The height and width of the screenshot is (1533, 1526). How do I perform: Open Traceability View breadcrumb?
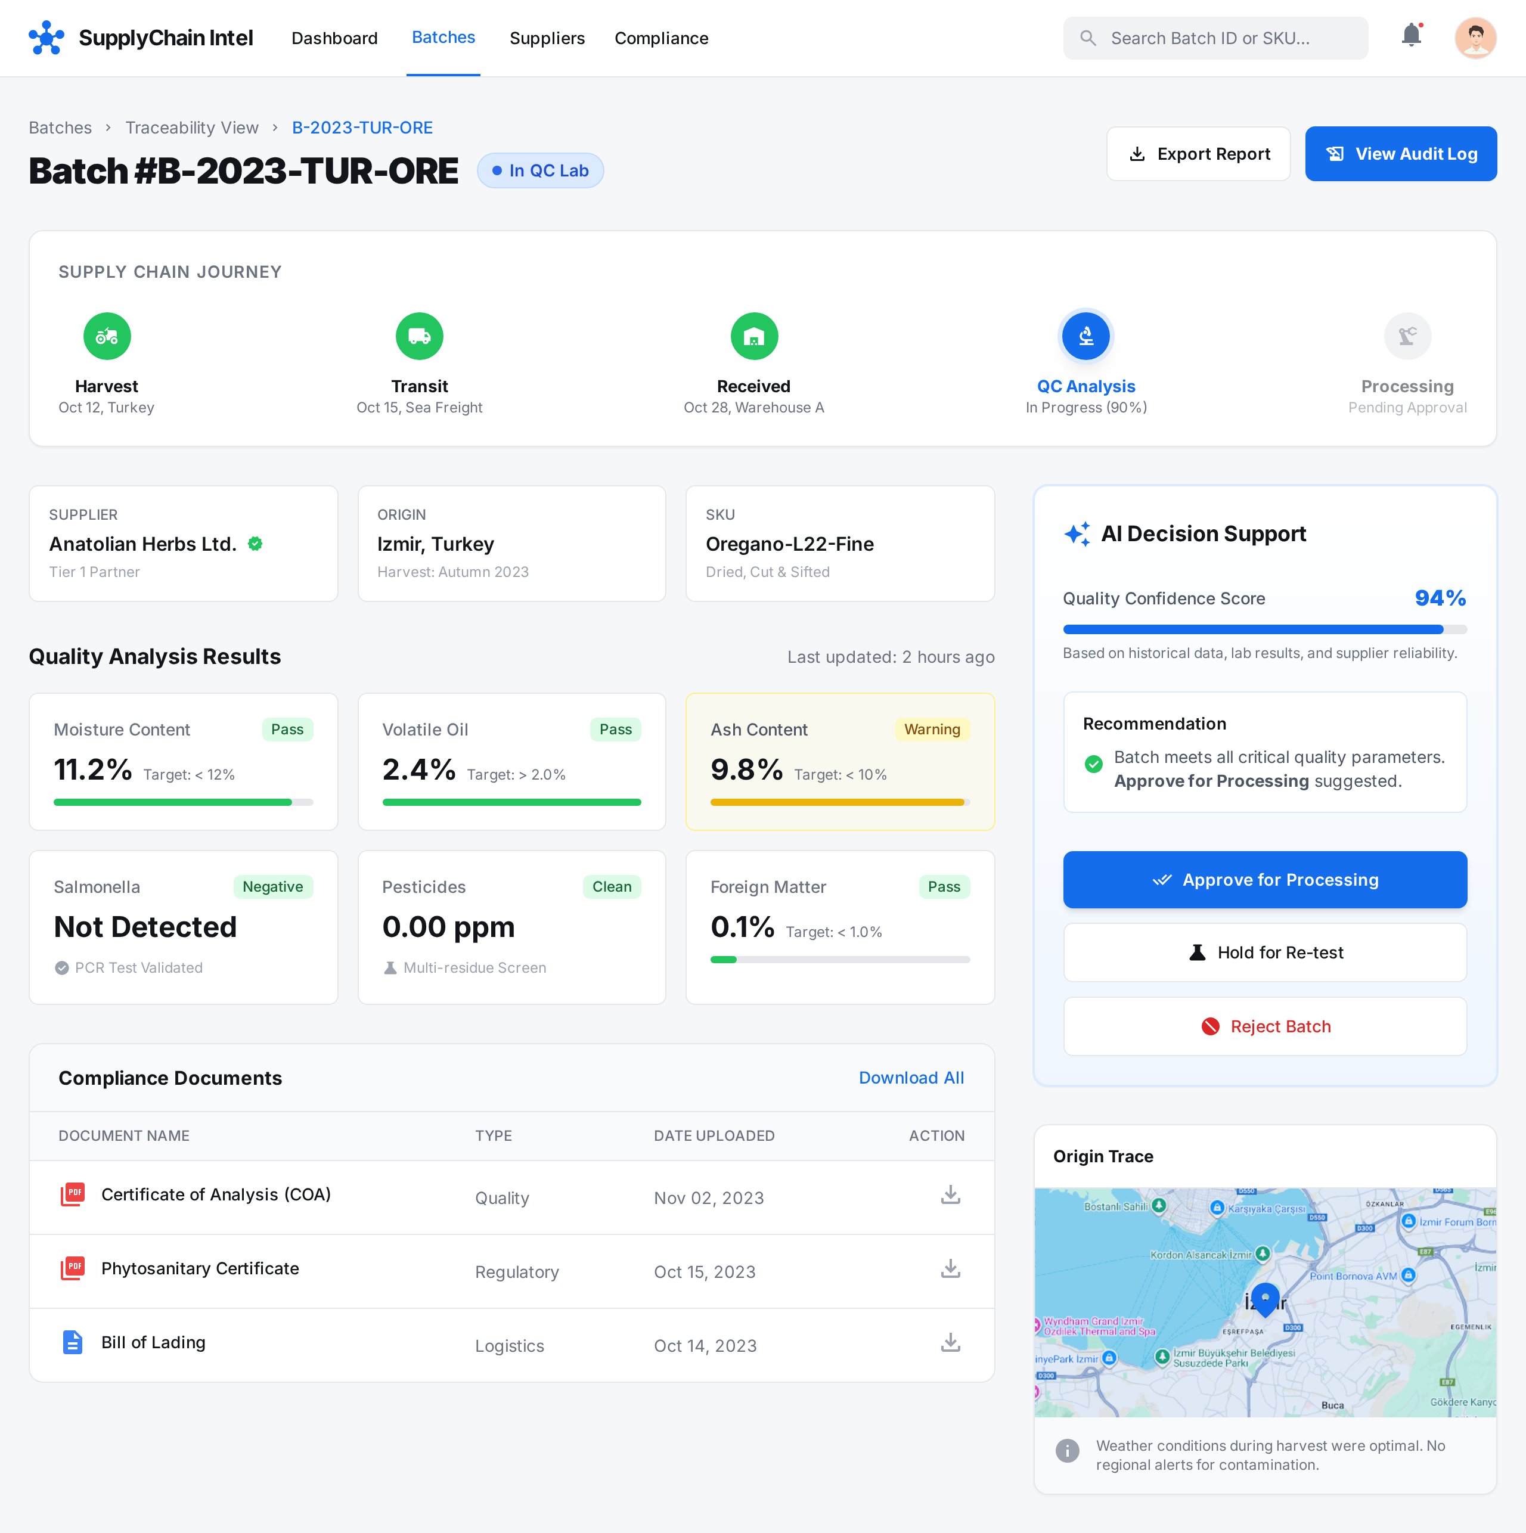click(192, 128)
